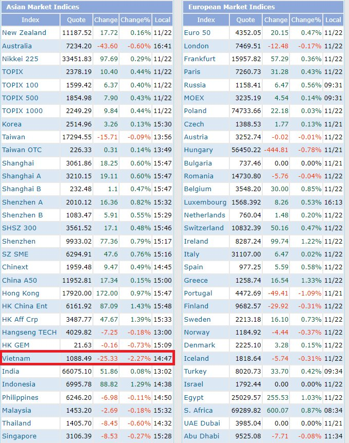Open the Luxembourg index page
Viewport: 349px width, 443px height.
205,202
